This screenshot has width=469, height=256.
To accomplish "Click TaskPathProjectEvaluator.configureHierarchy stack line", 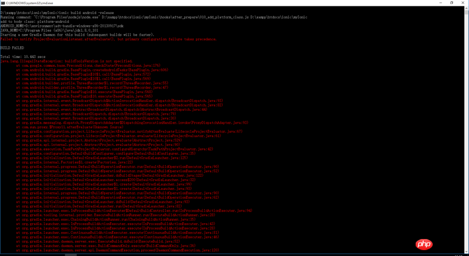I will click(x=114, y=149).
